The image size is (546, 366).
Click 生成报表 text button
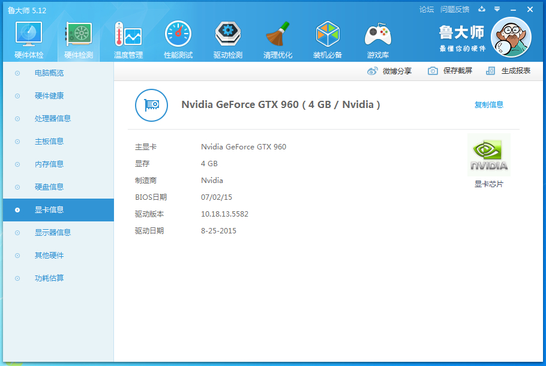(x=516, y=71)
